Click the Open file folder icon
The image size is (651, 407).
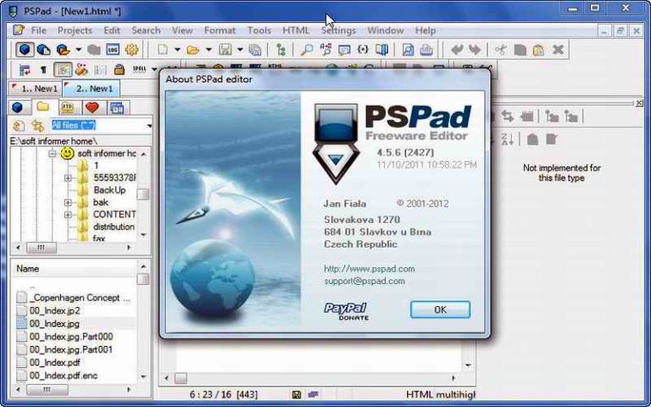[193, 50]
